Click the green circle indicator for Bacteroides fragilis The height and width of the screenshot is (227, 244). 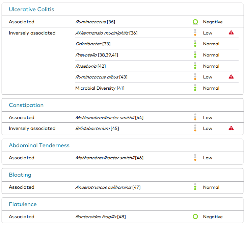(x=195, y=217)
